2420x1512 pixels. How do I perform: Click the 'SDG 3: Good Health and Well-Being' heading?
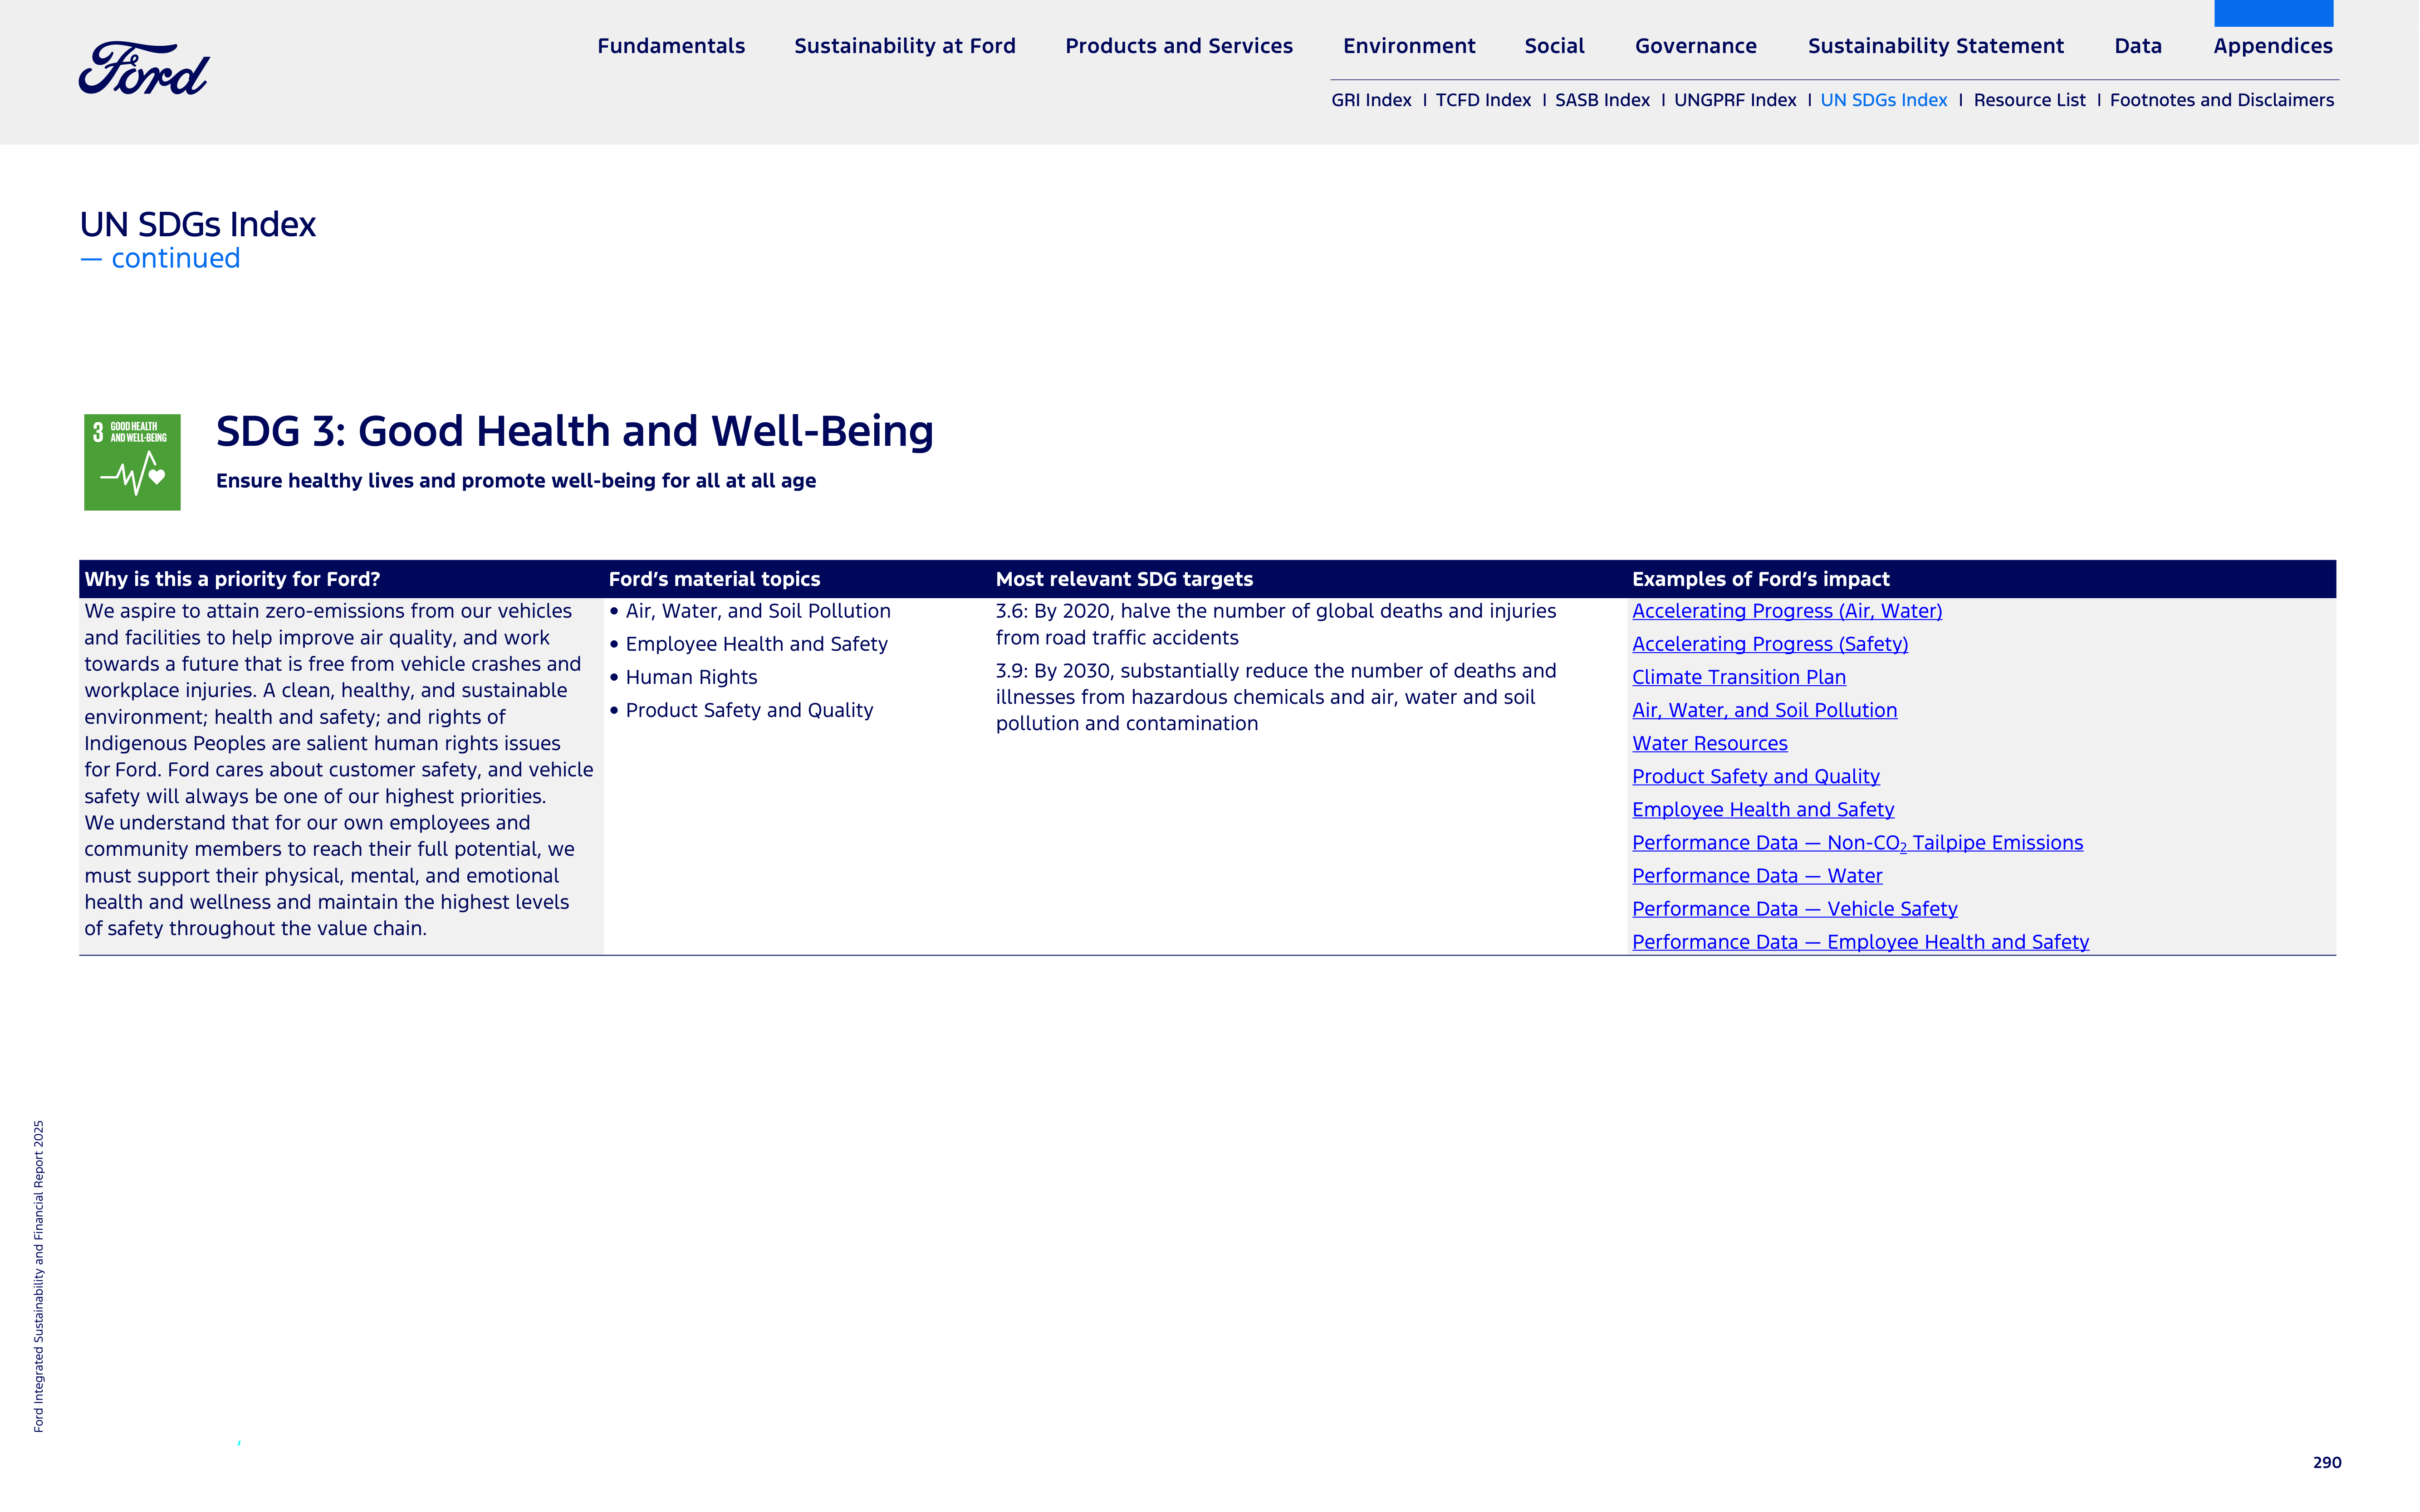click(x=574, y=431)
